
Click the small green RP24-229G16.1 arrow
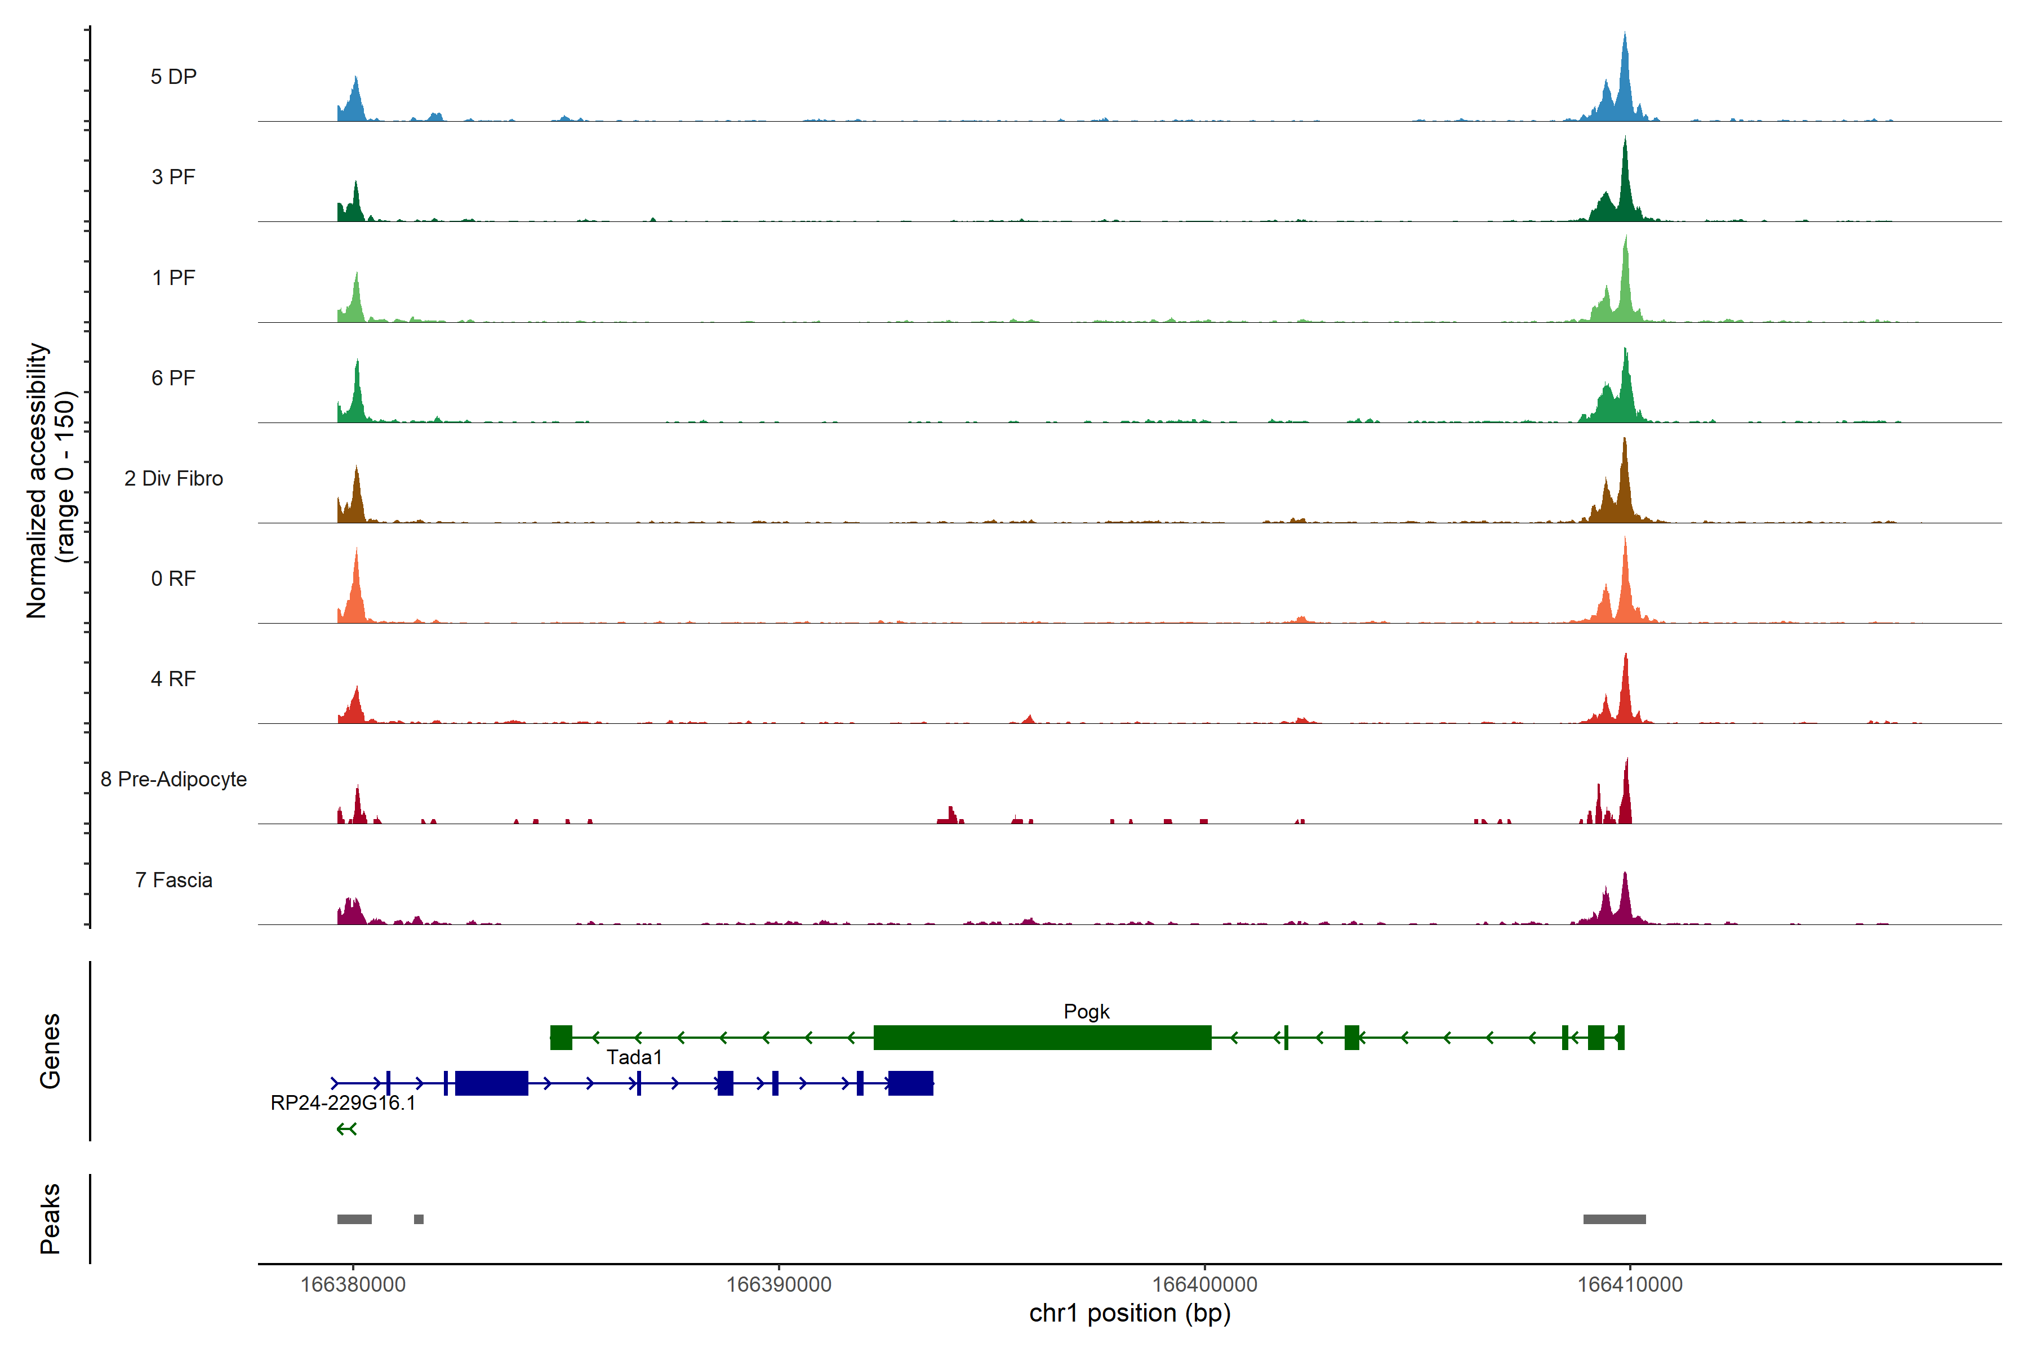click(x=346, y=1129)
